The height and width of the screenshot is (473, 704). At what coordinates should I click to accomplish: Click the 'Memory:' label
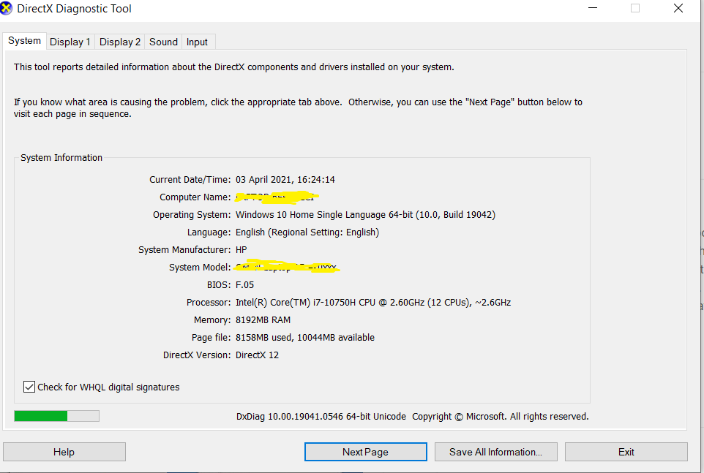pyautogui.click(x=212, y=320)
